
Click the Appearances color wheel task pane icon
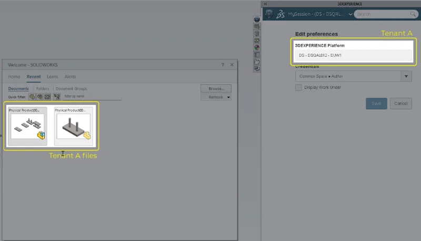click(257, 47)
